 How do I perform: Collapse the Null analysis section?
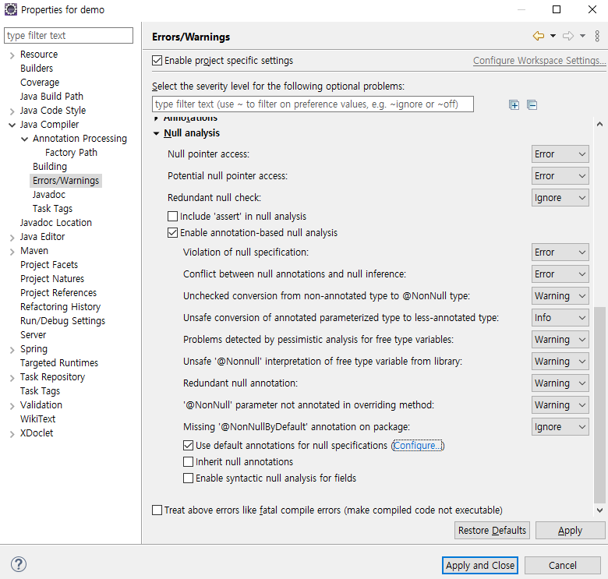coord(156,133)
